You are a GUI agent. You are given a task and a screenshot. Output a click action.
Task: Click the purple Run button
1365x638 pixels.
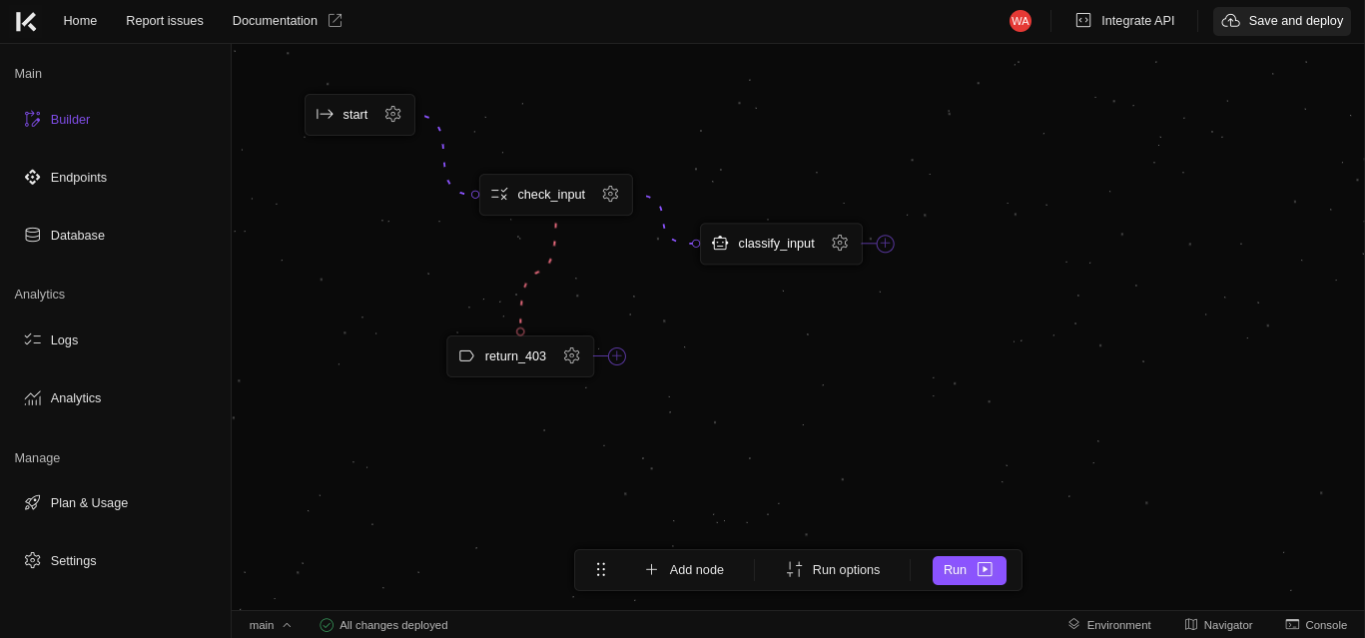tap(970, 570)
